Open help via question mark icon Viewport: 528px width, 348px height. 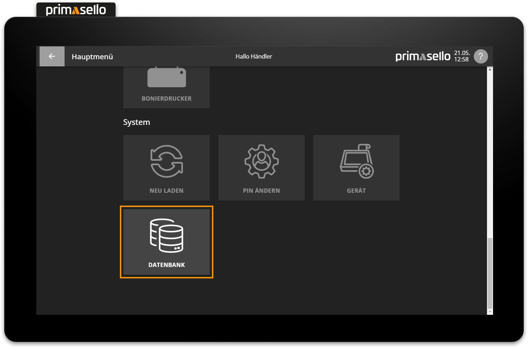(x=481, y=56)
